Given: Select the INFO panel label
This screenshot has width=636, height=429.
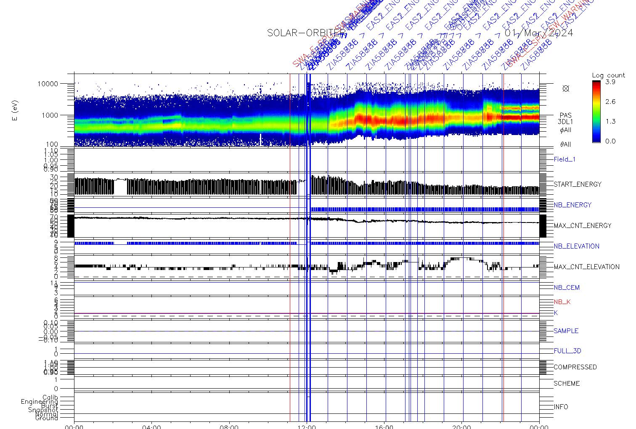Looking at the screenshot, I should coord(561,407).
